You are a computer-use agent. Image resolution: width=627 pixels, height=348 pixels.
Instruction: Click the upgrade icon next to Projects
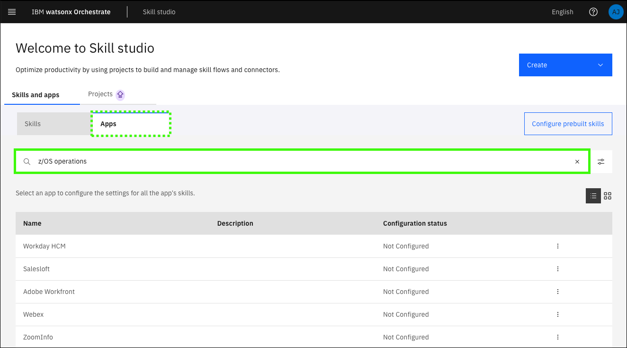click(120, 94)
